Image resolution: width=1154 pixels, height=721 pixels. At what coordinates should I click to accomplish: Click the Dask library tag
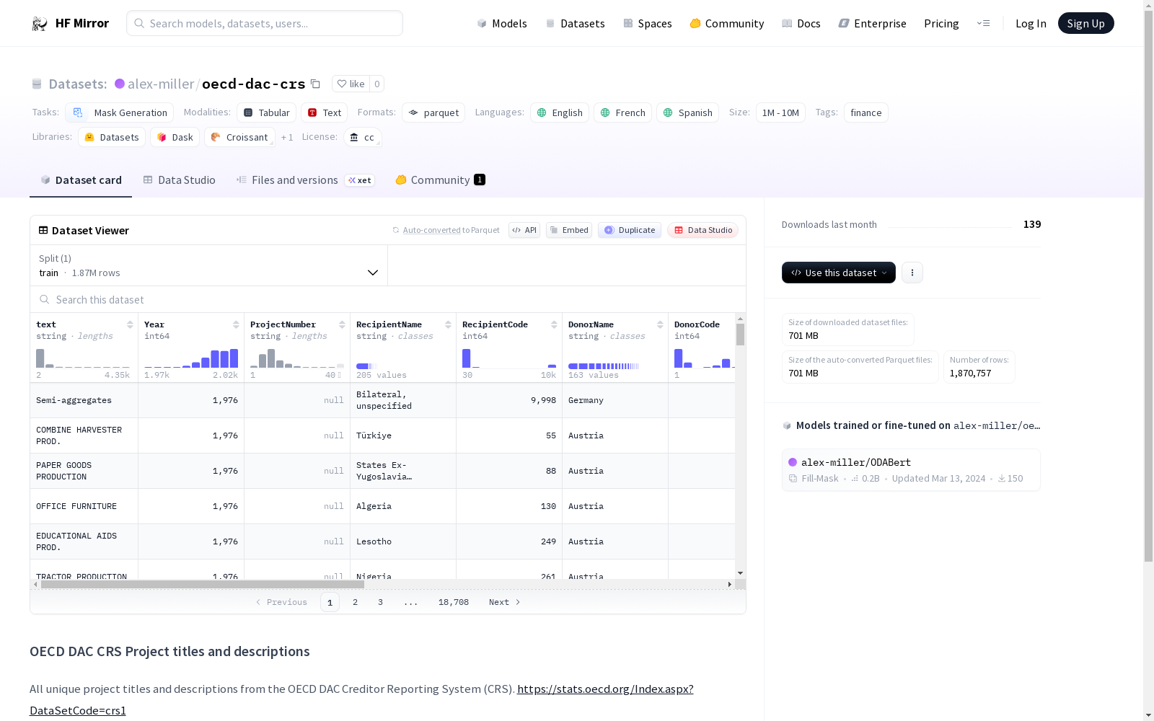tap(175, 137)
